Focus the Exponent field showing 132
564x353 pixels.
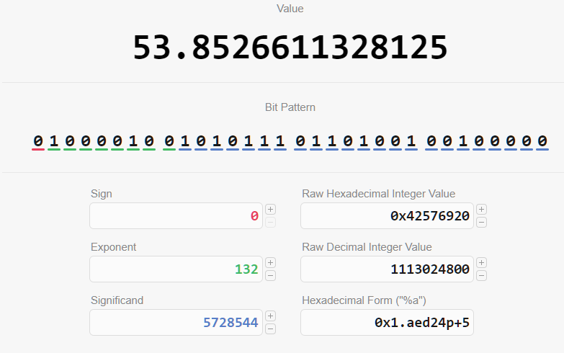pos(176,269)
